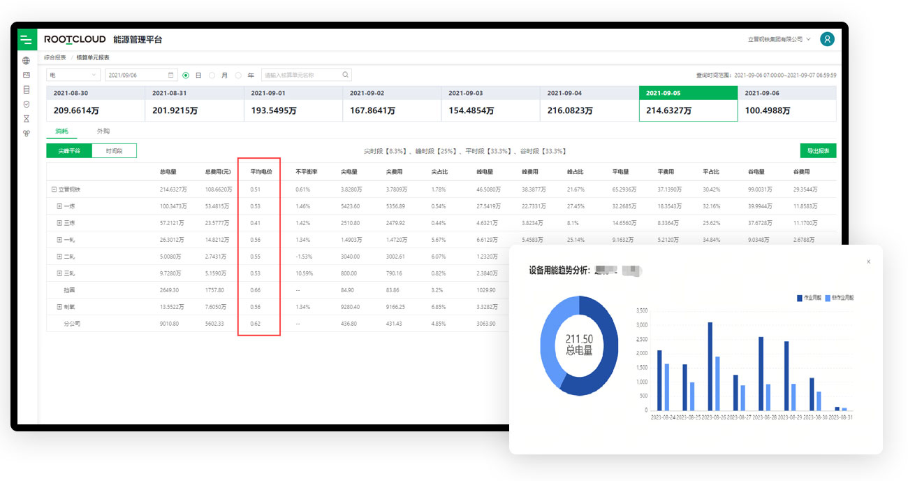
Task: Switch to the 时间段 view tab
Action: pyautogui.click(x=114, y=151)
